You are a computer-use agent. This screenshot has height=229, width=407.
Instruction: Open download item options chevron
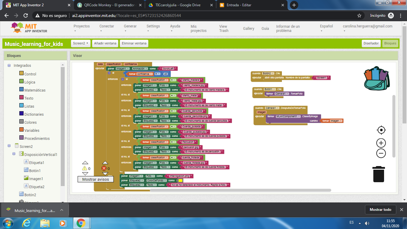pyautogui.click(x=62, y=210)
